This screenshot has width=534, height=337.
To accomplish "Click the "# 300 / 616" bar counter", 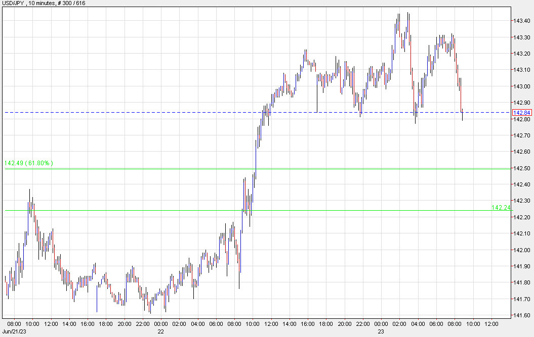I will pos(70,4).
